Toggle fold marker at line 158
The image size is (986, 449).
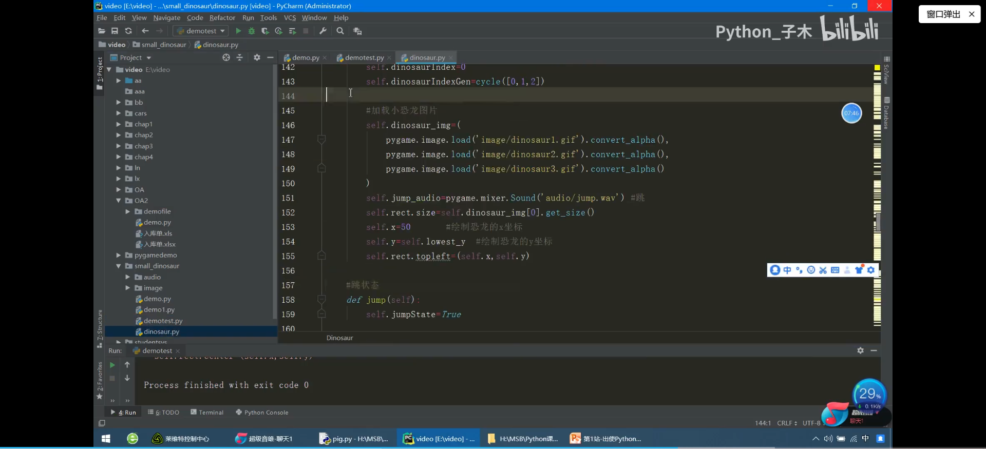[321, 300]
